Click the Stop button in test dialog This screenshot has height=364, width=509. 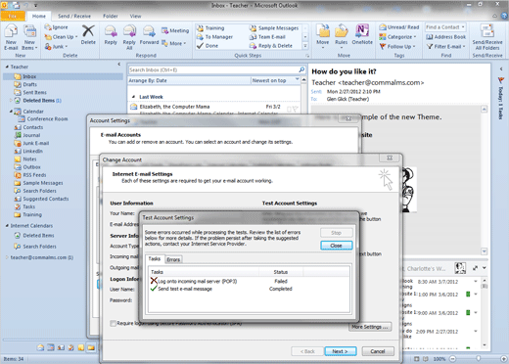point(336,233)
